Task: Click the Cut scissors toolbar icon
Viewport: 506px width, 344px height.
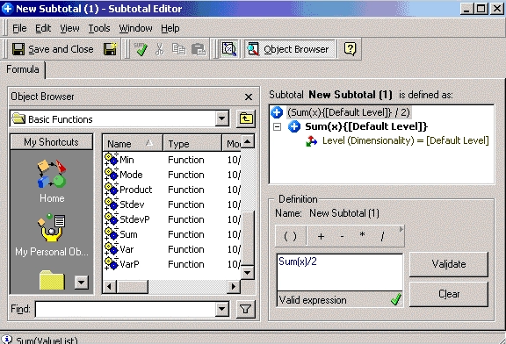Action: (x=159, y=49)
